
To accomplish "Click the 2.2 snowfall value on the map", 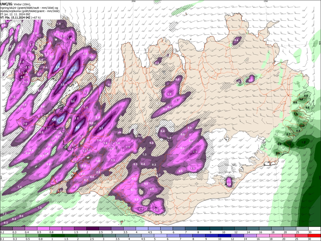I will 77,118.
